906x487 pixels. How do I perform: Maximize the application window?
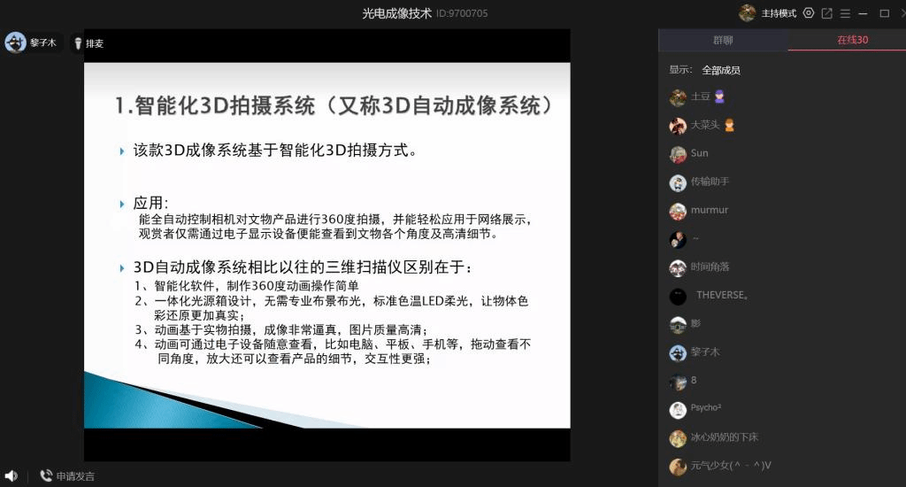click(884, 13)
